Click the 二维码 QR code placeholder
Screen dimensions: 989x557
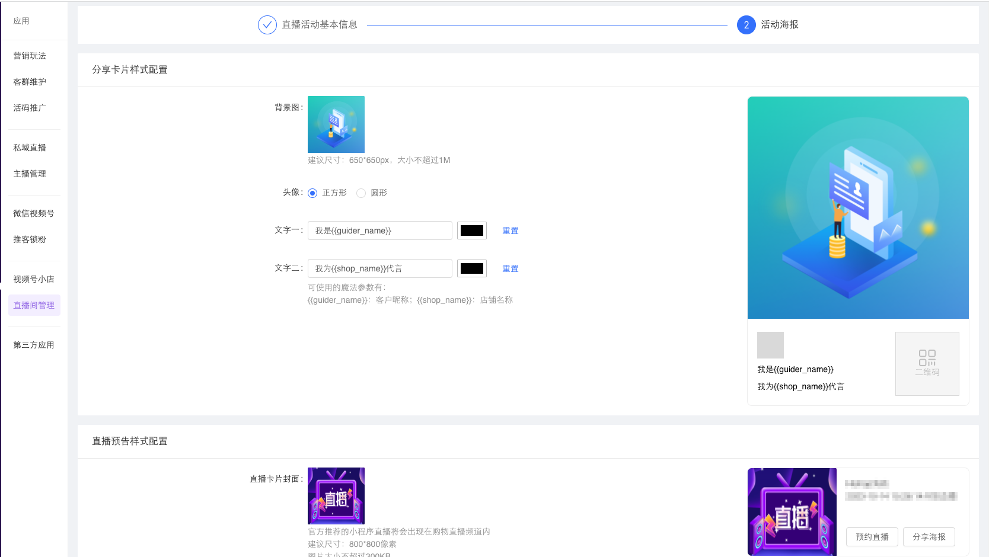(x=927, y=363)
